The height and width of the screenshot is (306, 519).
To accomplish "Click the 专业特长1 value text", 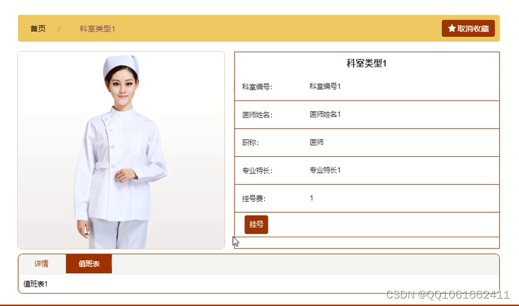I will pyautogui.click(x=325, y=170).
